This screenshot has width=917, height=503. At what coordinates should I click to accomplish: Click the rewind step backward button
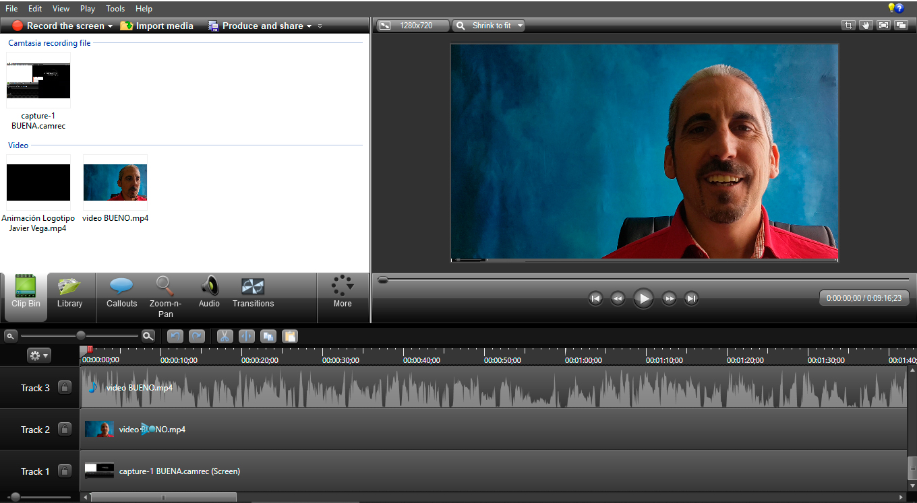point(617,298)
